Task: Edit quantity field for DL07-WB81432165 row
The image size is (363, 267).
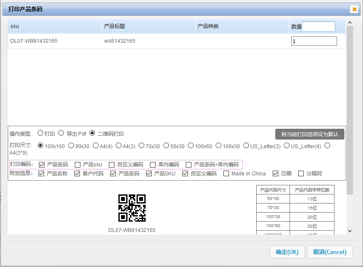Action: click(x=314, y=41)
